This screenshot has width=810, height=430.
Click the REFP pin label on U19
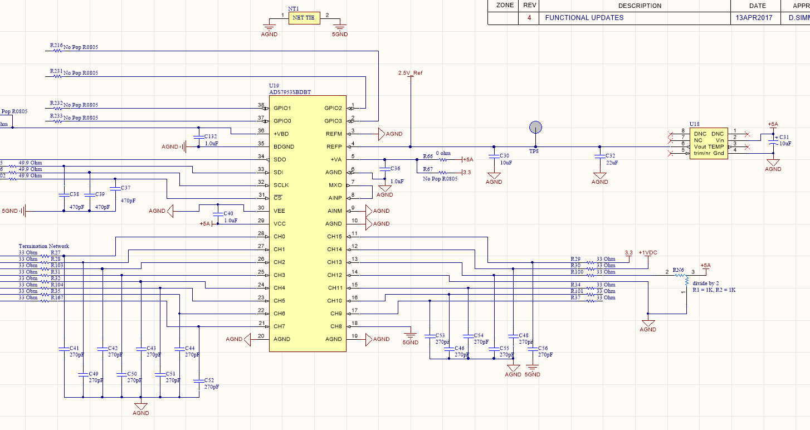point(334,146)
